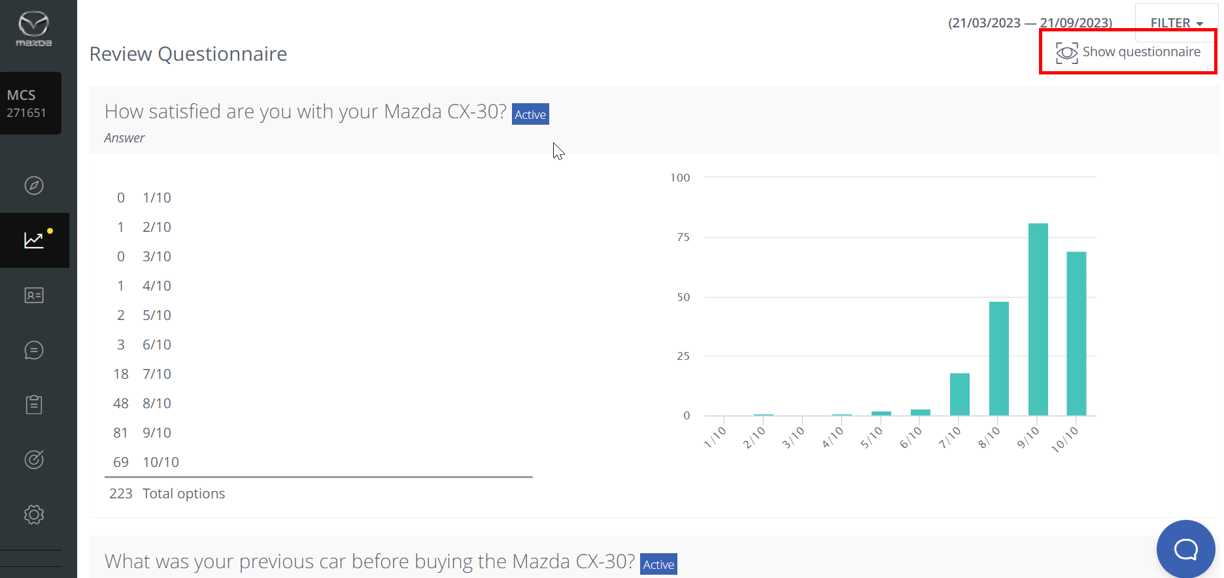Click the Active badge on satisfaction question
The image size is (1224, 578).
point(530,114)
